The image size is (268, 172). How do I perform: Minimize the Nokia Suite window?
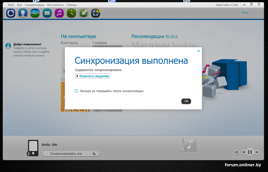click(244, 4)
